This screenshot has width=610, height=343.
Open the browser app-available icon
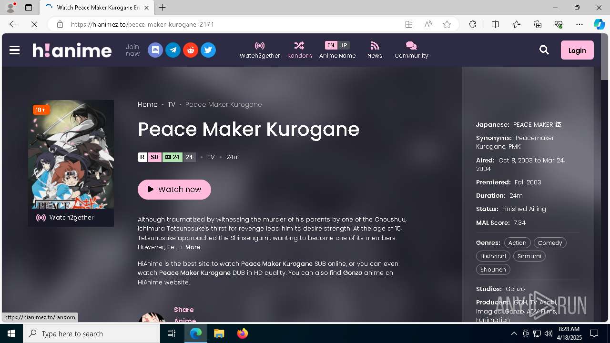coord(409,24)
